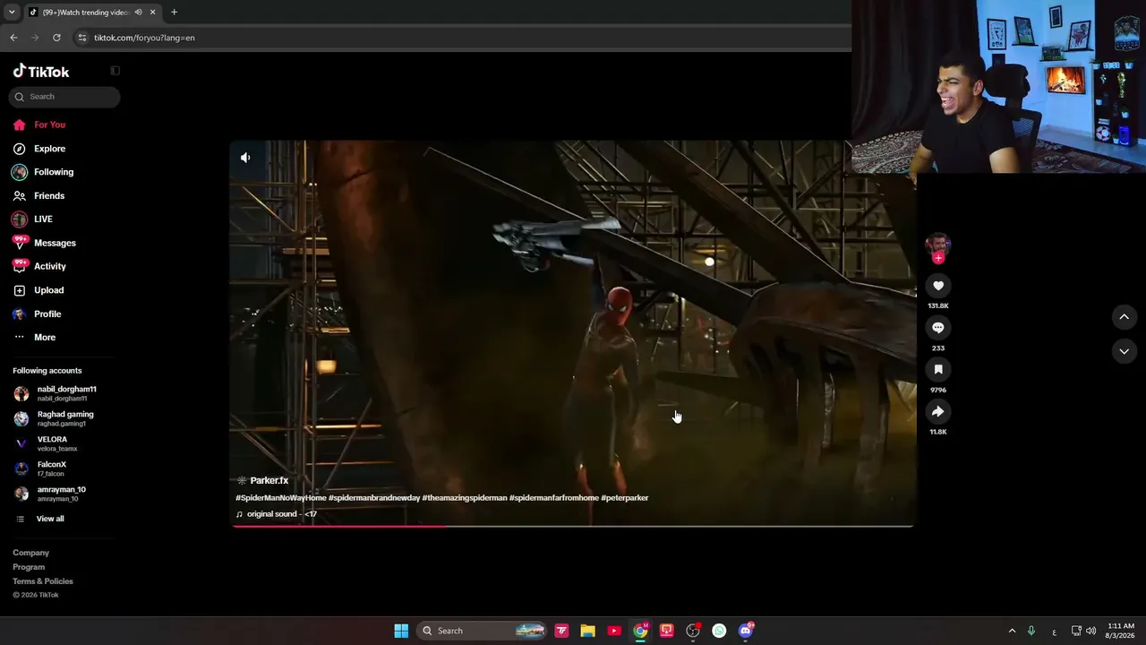
Task: Open amrayman_10 followed account
Action: (x=50, y=494)
